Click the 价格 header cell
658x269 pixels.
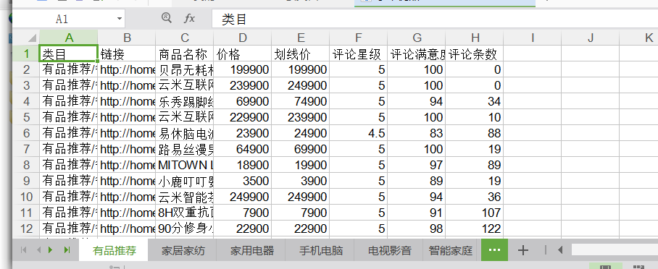(243, 54)
